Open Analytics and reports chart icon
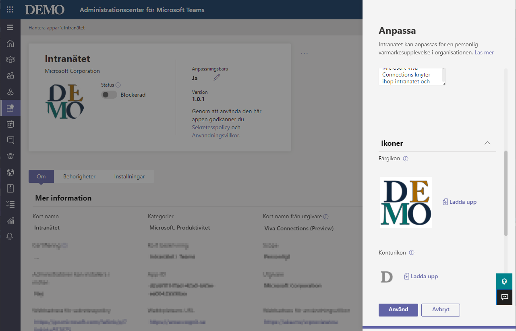This screenshot has height=331, width=516. point(10,221)
